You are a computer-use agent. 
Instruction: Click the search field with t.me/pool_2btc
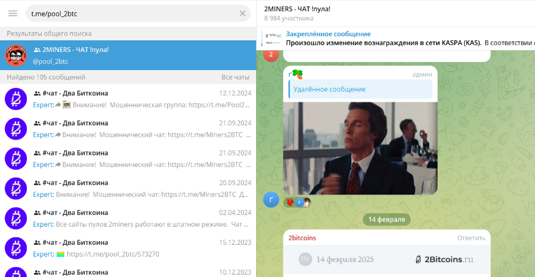(x=138, y=13)
